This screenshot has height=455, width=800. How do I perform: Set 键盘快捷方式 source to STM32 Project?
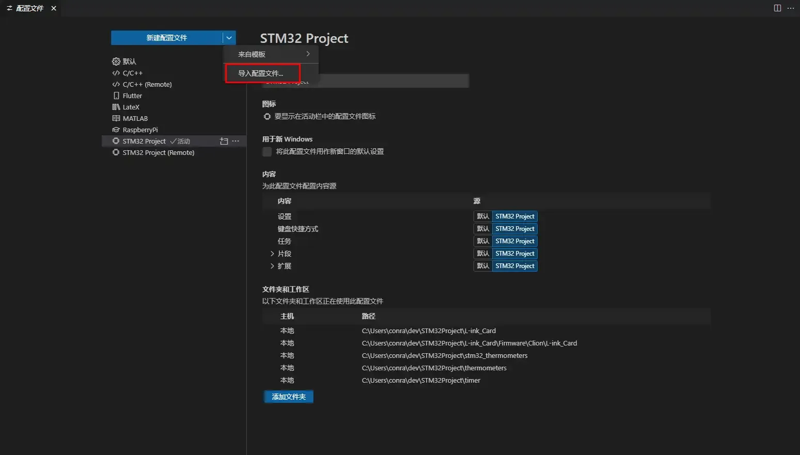click(515, 229)
